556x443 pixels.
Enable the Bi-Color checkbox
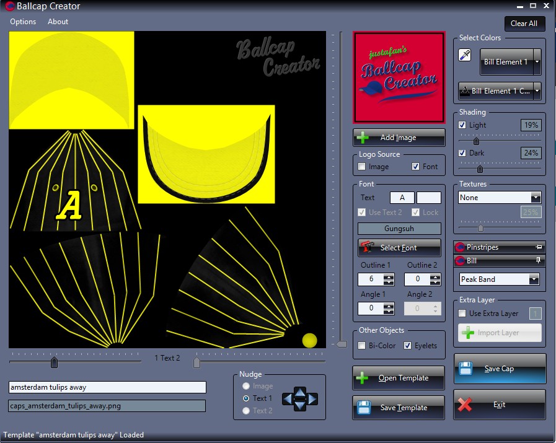[362, 346]
